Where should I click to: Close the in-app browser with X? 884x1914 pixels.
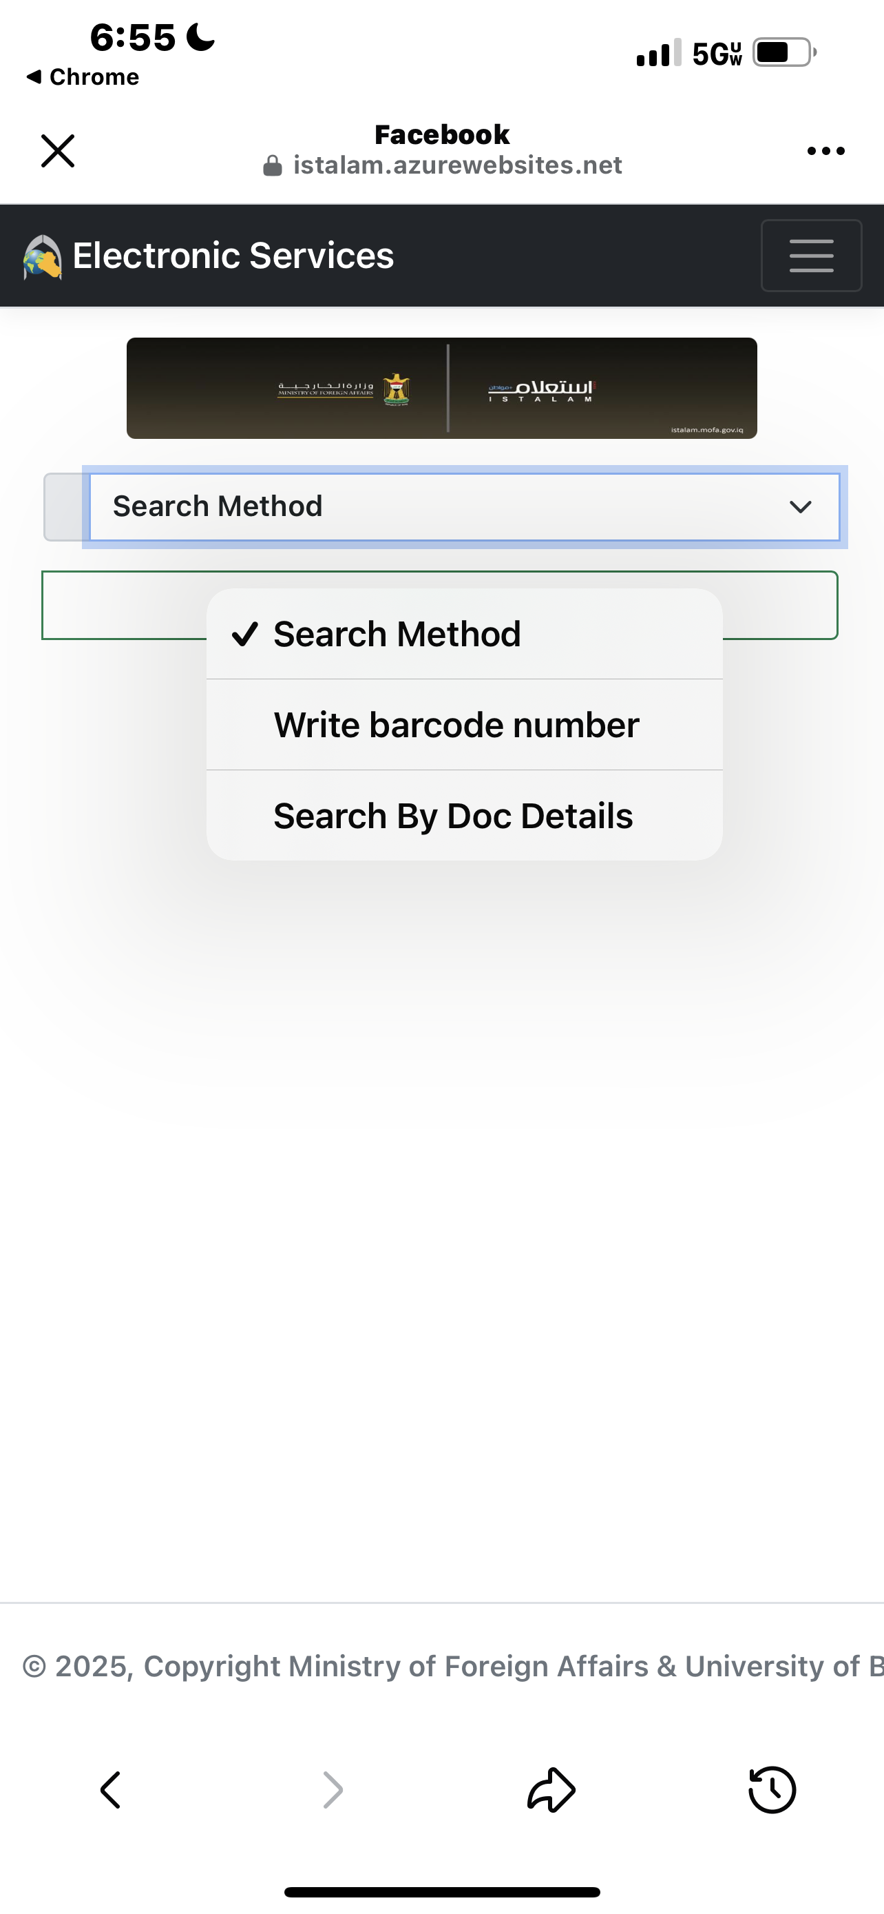point(57,151)
